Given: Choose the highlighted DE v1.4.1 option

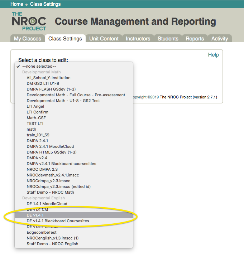Looking at the screenshot, I should (x=74, y=215).
